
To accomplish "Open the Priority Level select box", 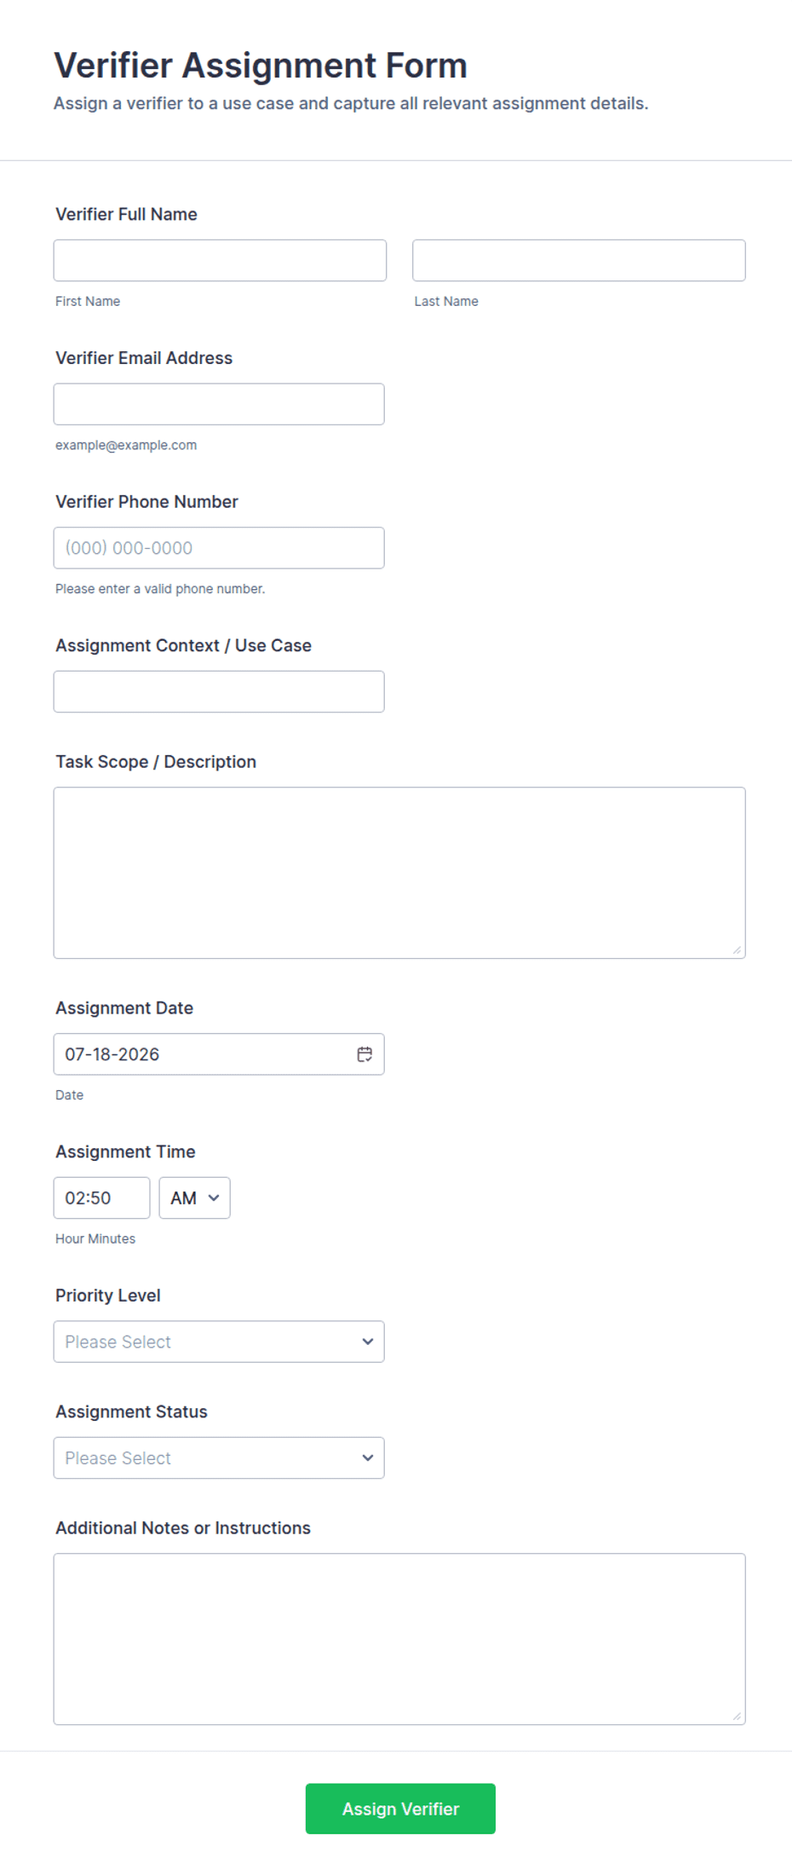I will [x=219, y=1342].
